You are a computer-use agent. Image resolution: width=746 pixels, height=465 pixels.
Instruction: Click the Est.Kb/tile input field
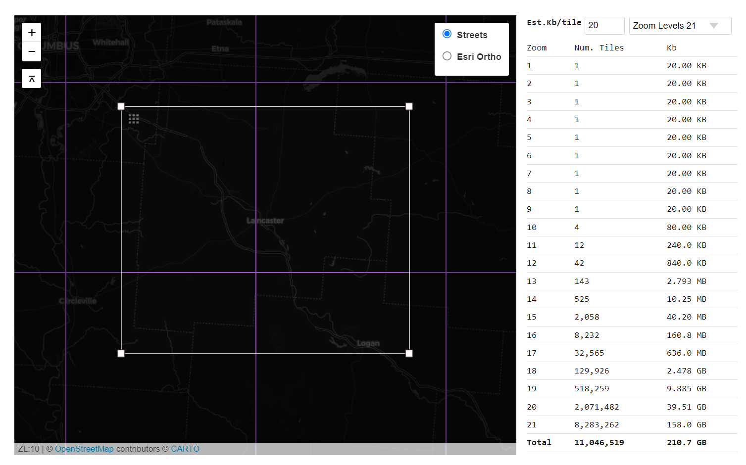point(604,25)
